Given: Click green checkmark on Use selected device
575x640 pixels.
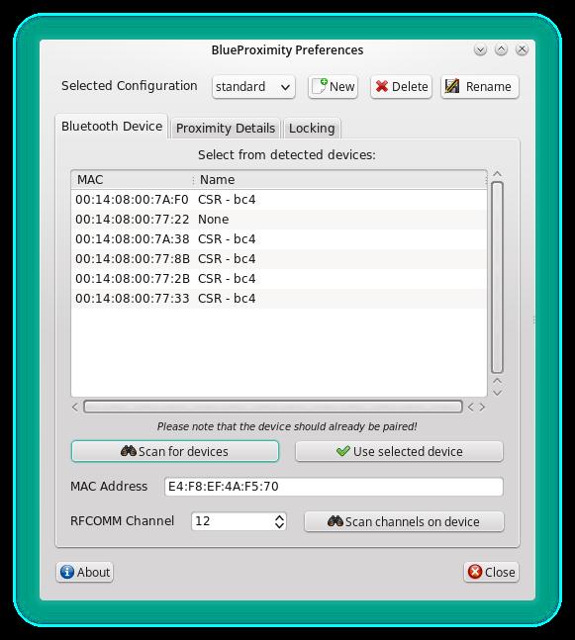Looking at the screenshot, I should 343,451.
